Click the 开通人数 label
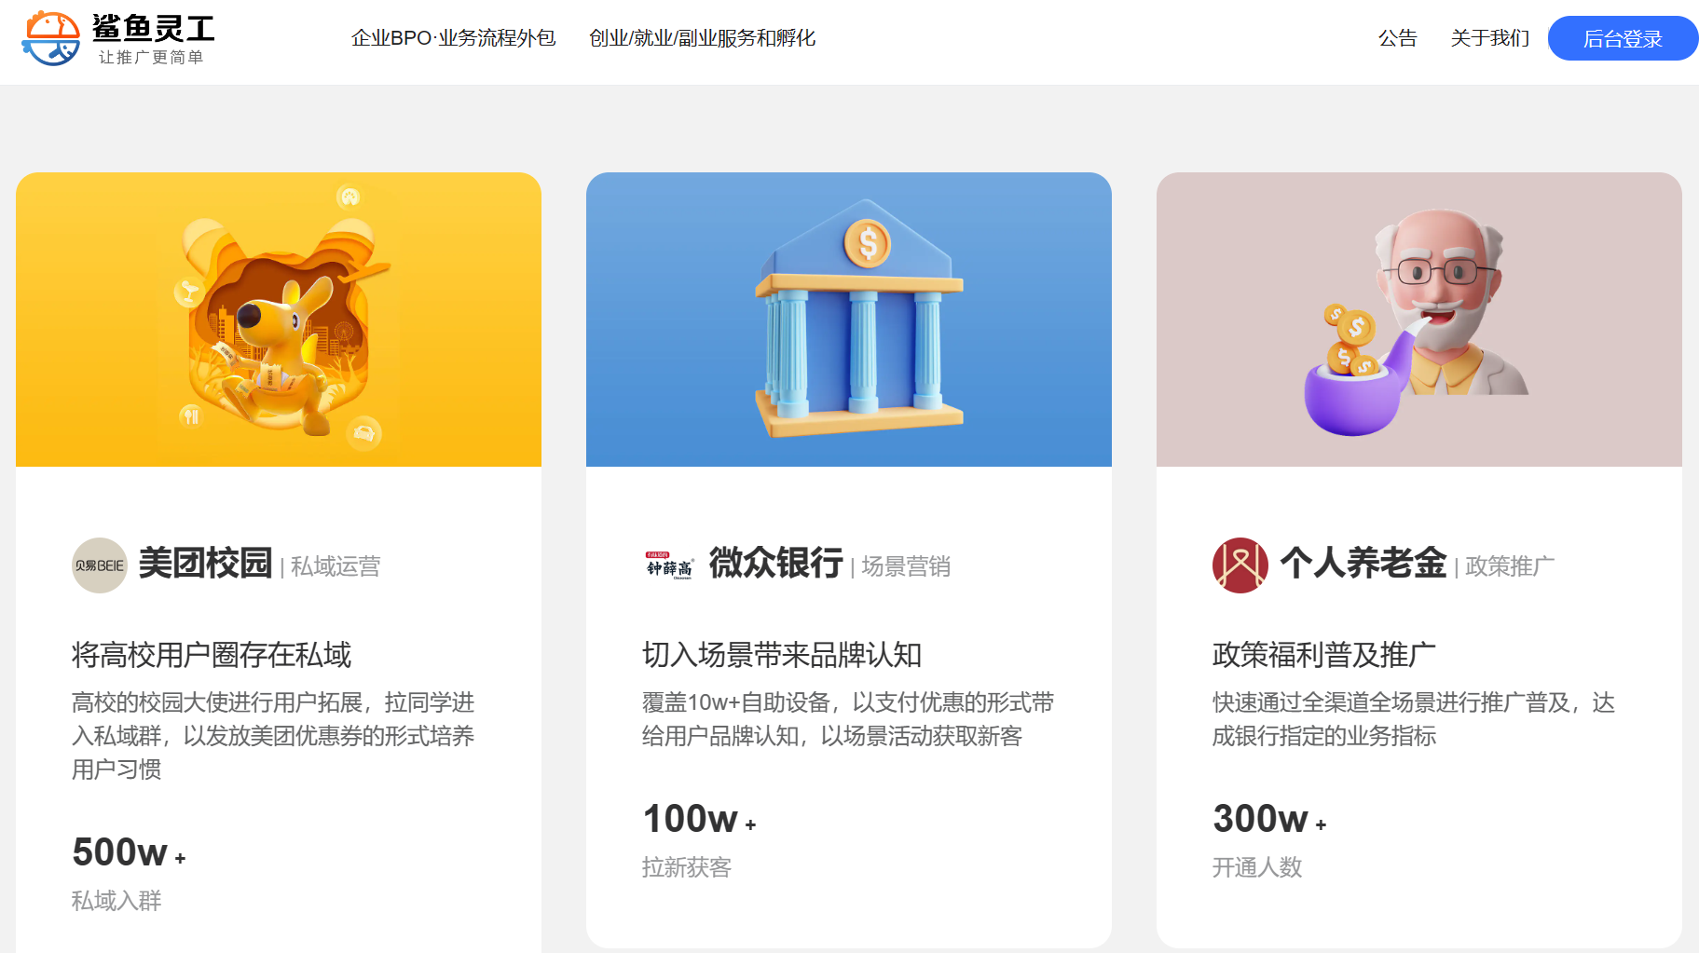1699x953 pixels. [1257, 867]
